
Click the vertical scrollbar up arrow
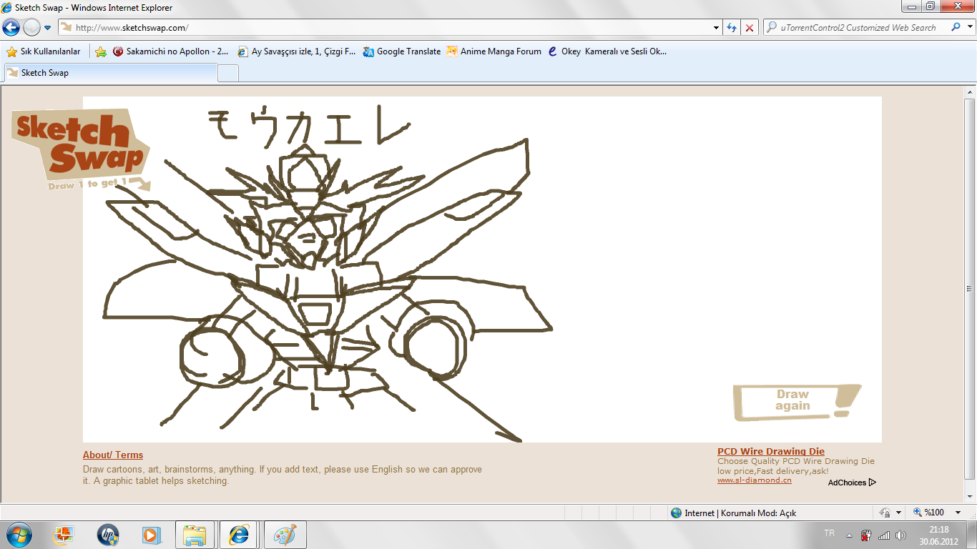coord(970,92)
